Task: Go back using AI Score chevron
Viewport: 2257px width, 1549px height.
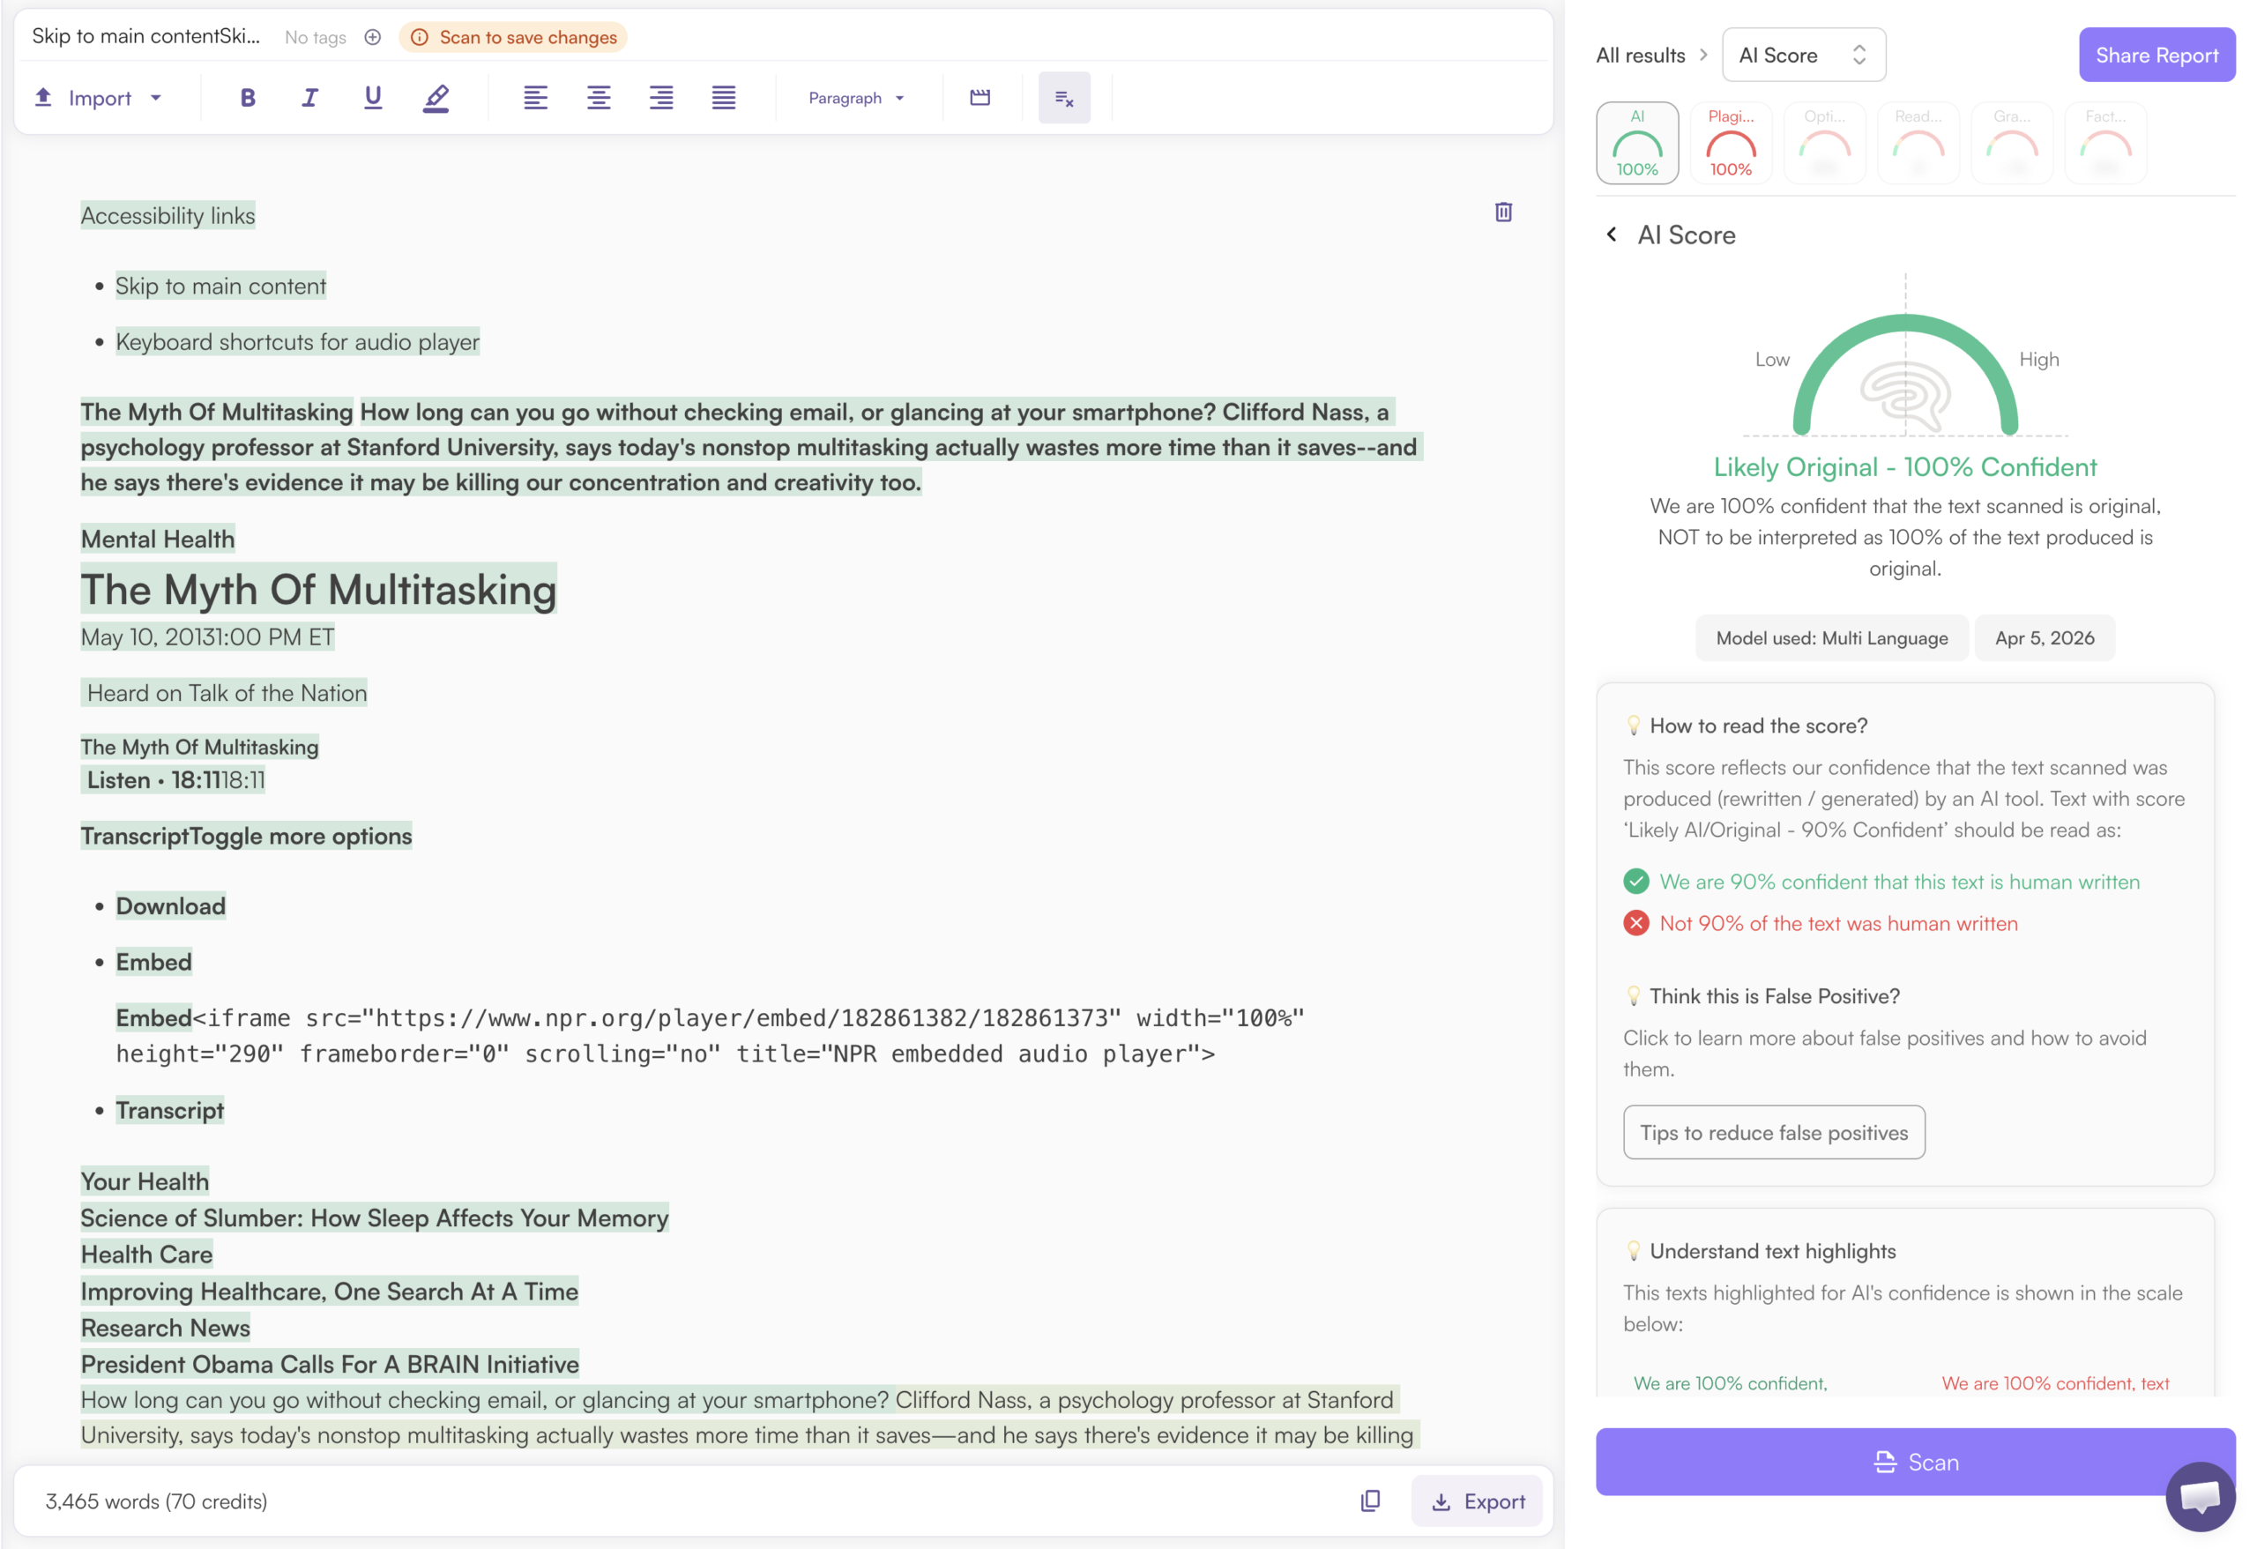Action: 1611,234
